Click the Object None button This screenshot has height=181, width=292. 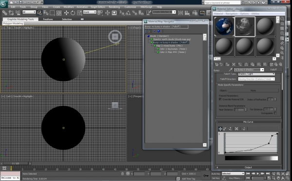[253, 91]
